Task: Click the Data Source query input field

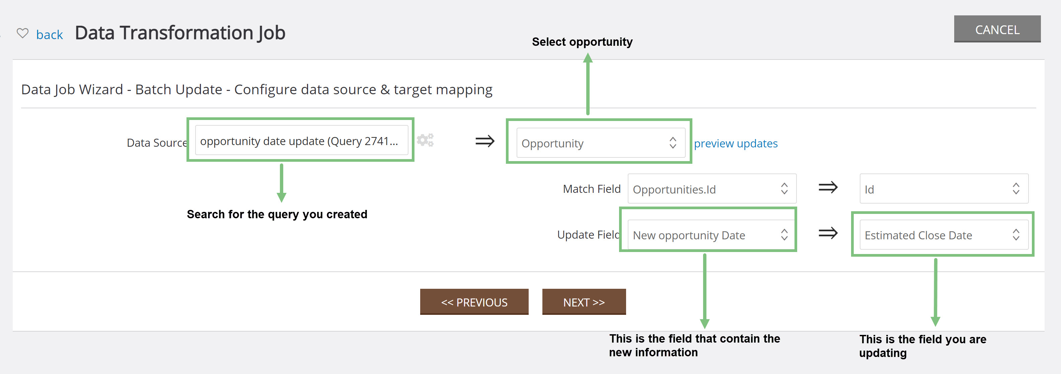Action: tap(302, 141)
